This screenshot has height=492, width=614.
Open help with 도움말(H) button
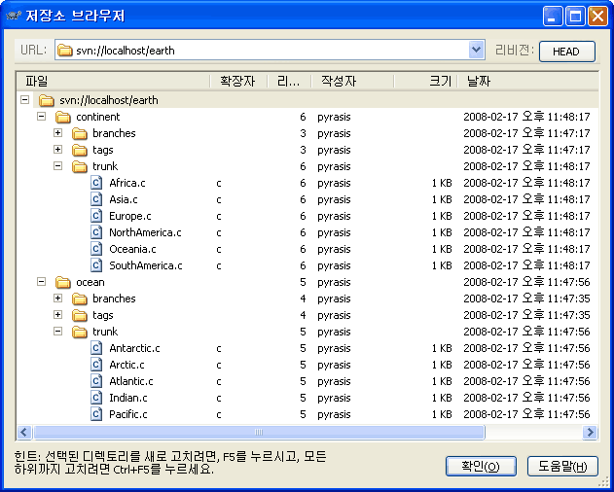[x=562, y=466]
